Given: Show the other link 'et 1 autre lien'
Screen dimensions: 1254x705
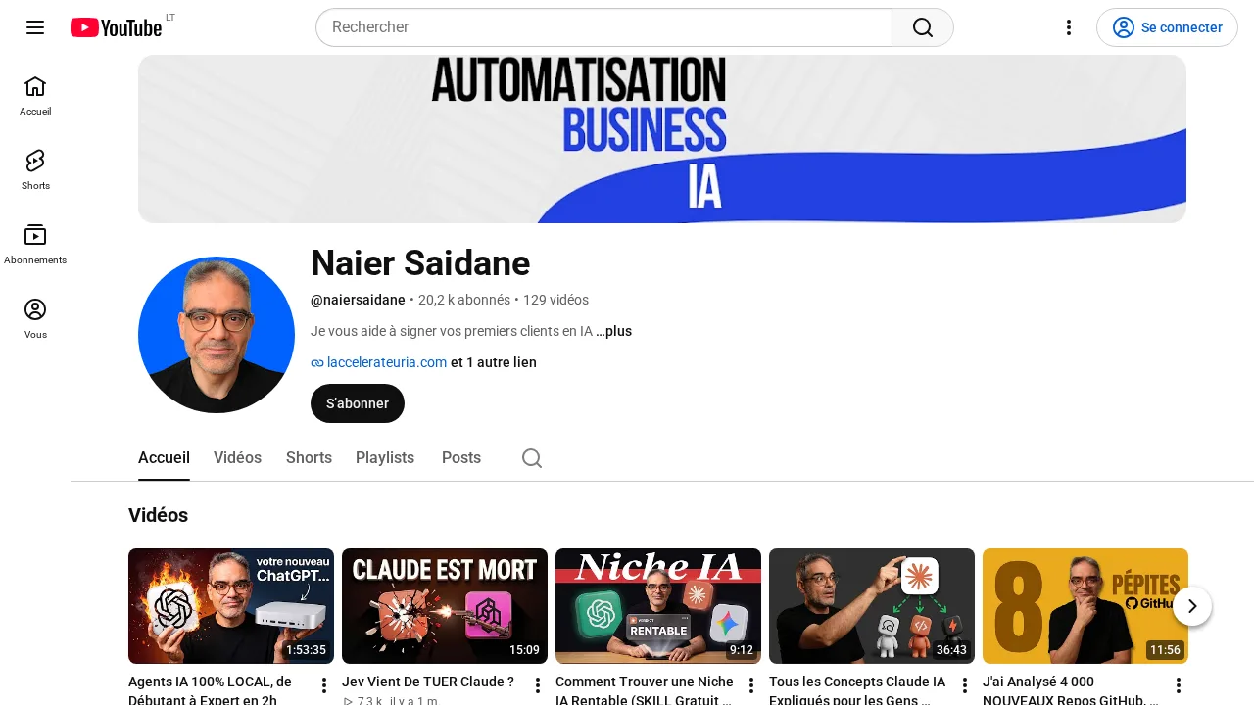Looking at the screenshot, I should pyautogui.click(x=494, y=362).
